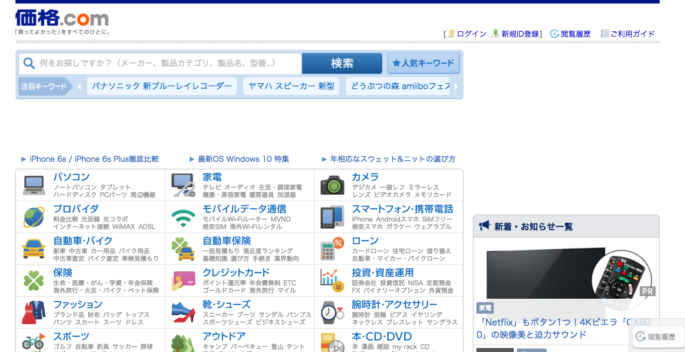The image size is (685, 352).
Task: Open the パソコン category heading
Action: pyautogui.click(x=72, y=177)
